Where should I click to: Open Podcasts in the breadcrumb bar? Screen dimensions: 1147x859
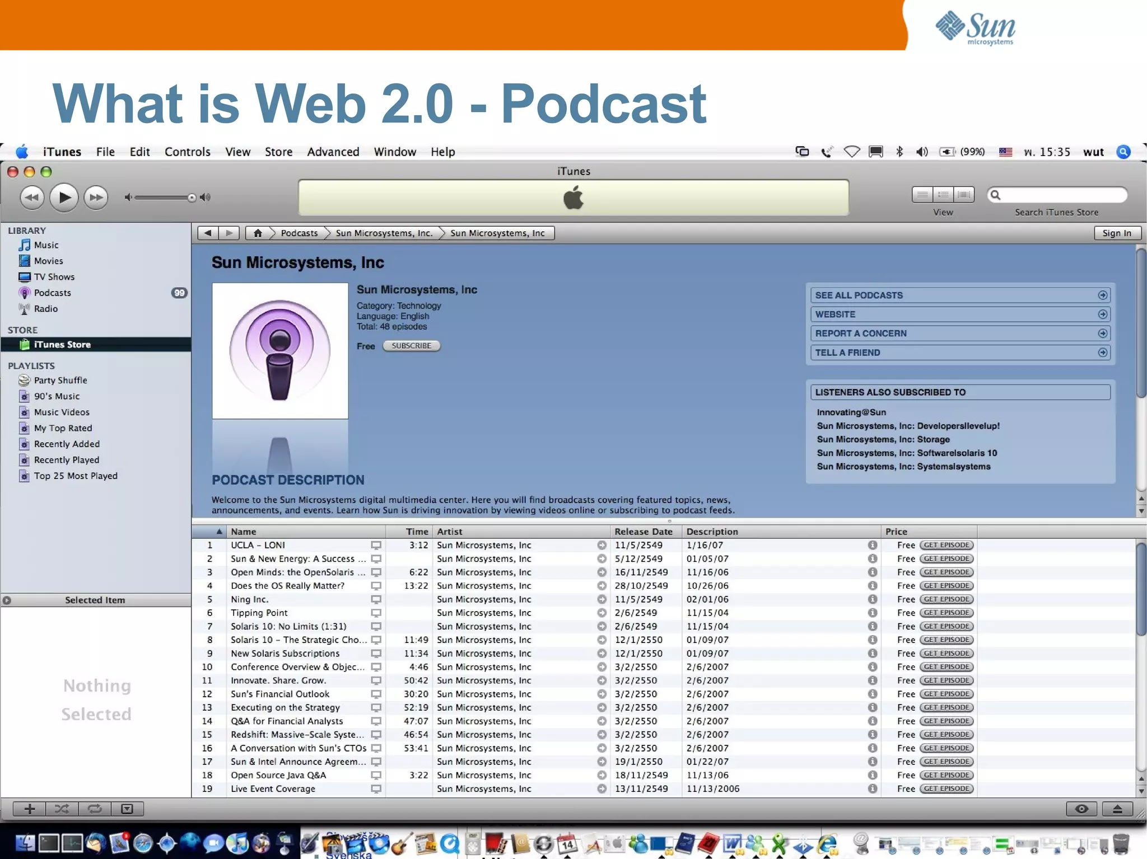299,233
